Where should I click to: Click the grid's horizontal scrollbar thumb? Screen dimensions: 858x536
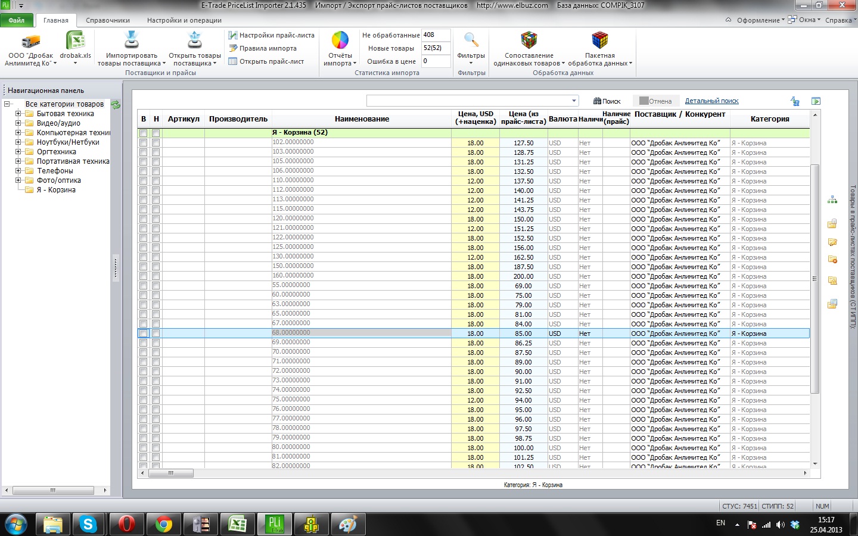point(171,473)
